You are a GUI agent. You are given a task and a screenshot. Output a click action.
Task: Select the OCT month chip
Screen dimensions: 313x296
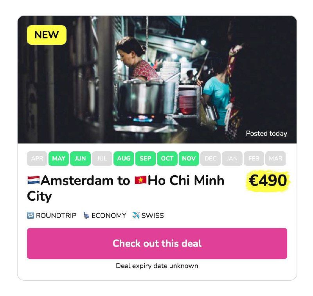click(167, 159)
